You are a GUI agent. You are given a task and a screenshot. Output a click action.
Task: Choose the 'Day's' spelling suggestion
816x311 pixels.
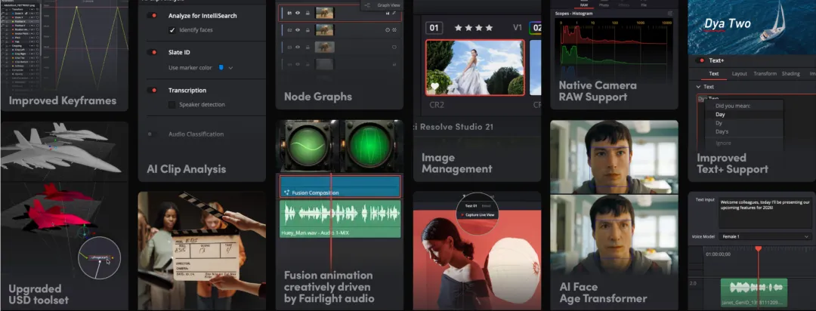pos(744,132)
